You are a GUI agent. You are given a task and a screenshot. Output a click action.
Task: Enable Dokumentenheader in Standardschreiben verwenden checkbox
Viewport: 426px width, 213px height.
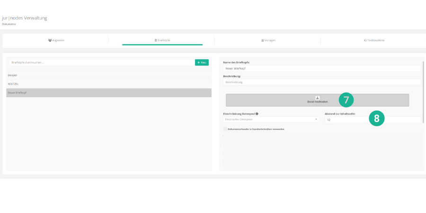[225, 129]
